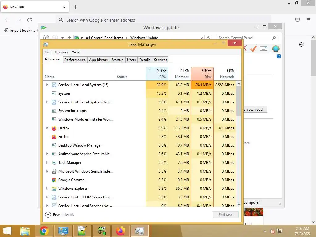The width and height of the screenshot is (316, 237).
Task: Reload the Firefox page
Action: [x=30, y=20]
